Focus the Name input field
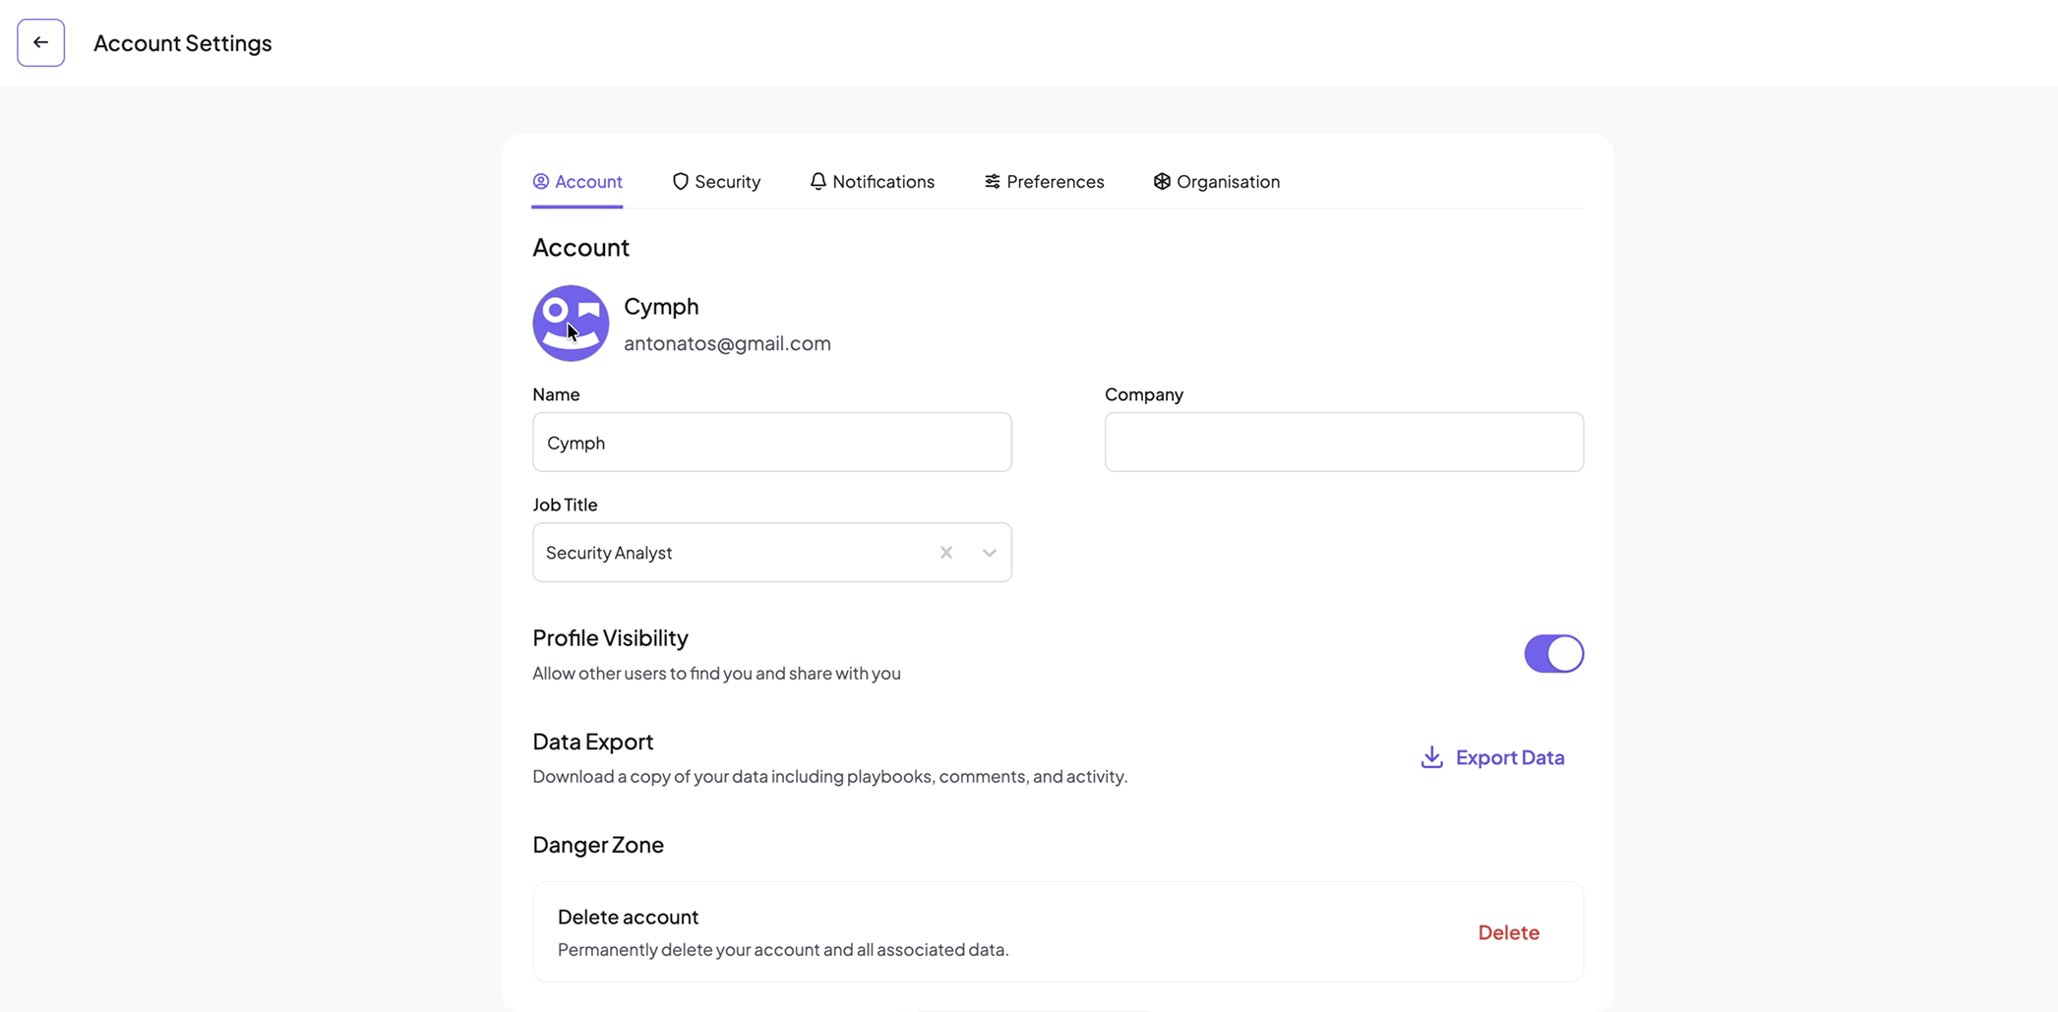This screenshot has height=1012, width=2058. pyautogui.click(x=772, y=442)
